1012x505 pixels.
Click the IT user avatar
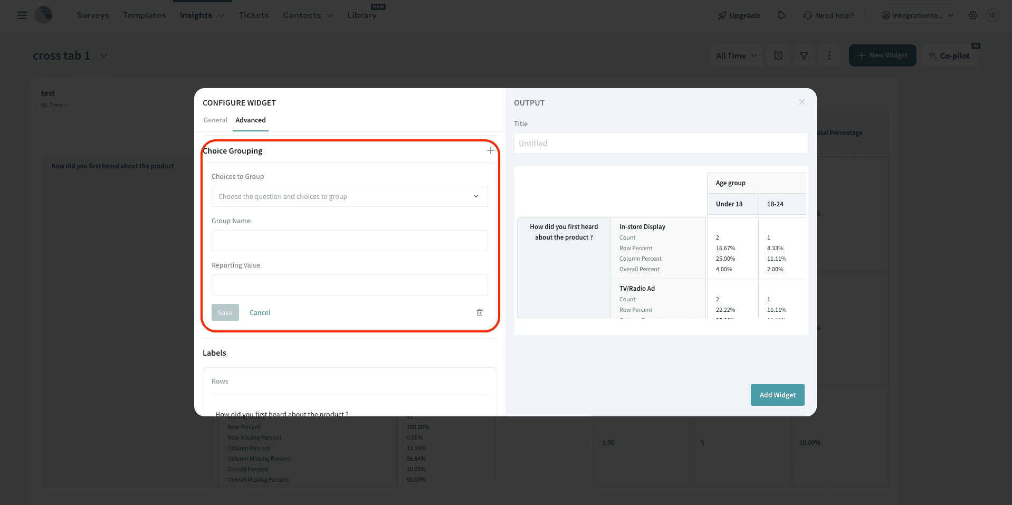[992, 15]
